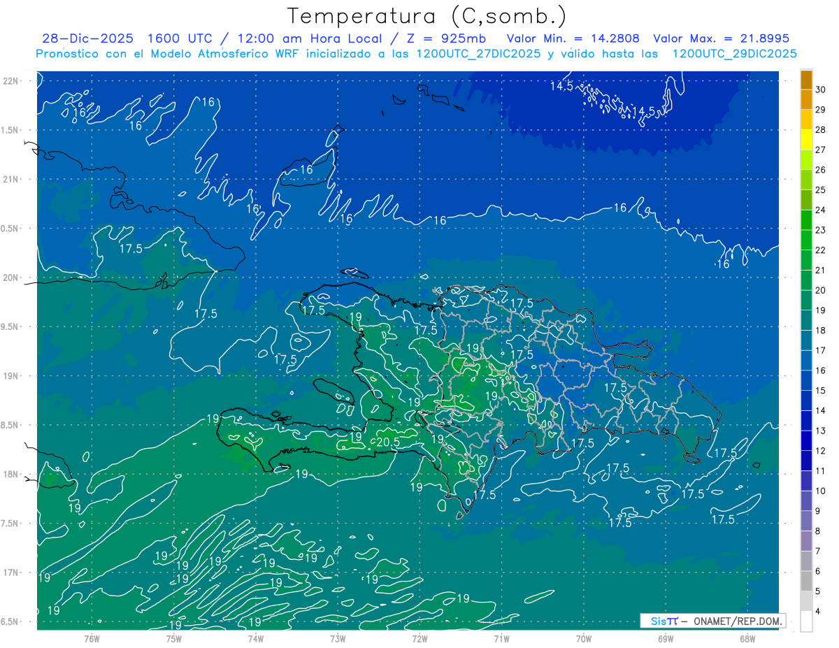Click the "74W" longitude axis label
839x648 pixels.
click(256, 639)
